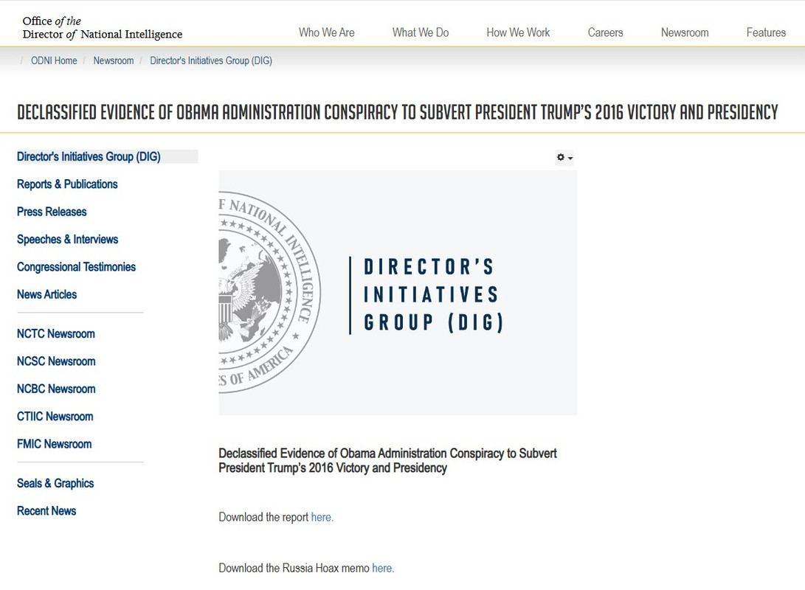Viewport: 805px width, 590px height.
Task: Click the article subtitle about Obama Administration
Action: 387,461
